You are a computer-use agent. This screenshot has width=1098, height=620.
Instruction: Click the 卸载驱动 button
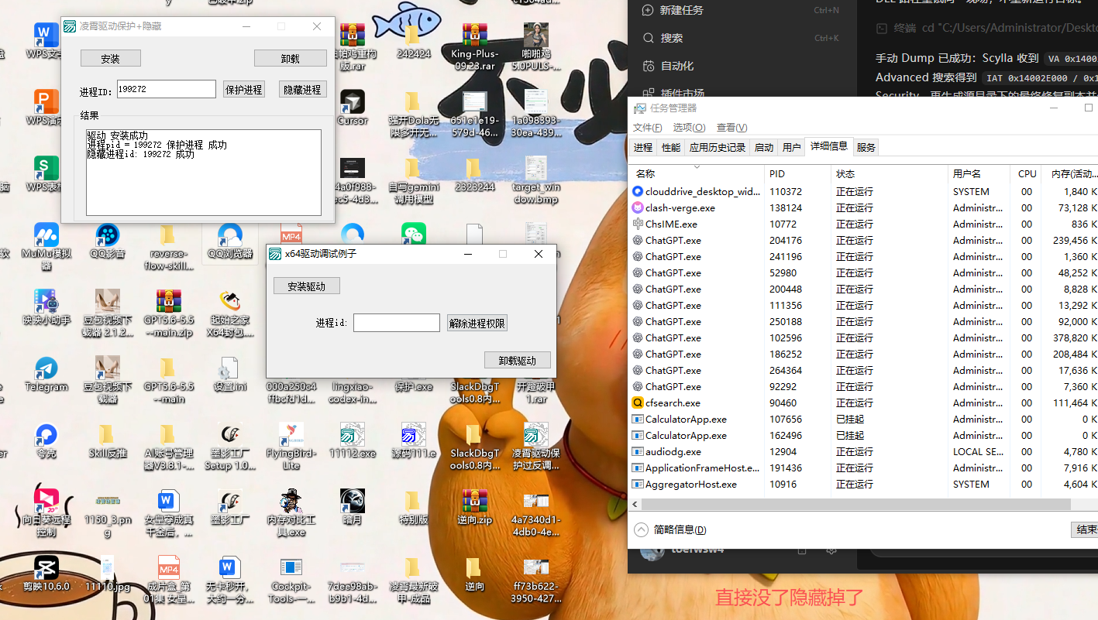518,360
